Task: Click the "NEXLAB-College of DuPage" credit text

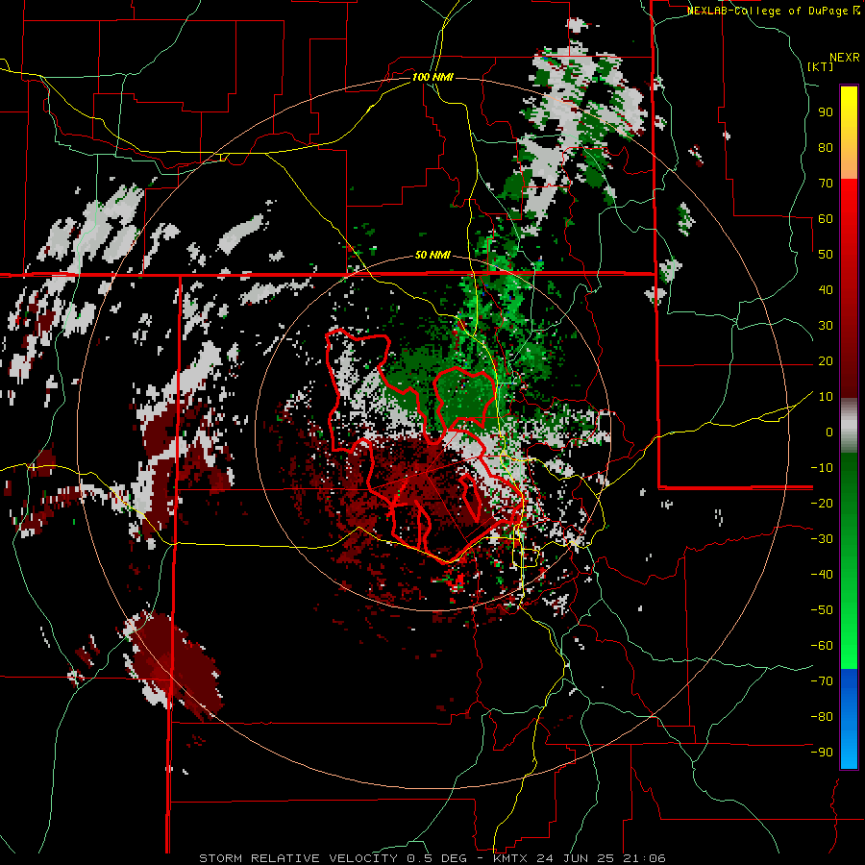Action: [769, 11]
